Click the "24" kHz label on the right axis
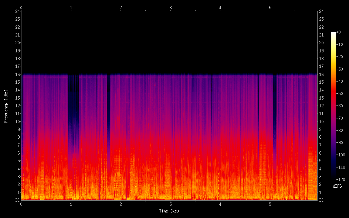The image size is (349, 218). 322,11
